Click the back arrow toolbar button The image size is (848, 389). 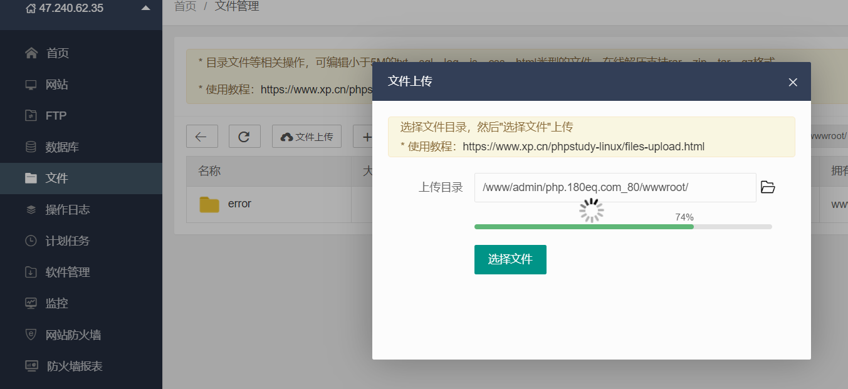(202, 137)
